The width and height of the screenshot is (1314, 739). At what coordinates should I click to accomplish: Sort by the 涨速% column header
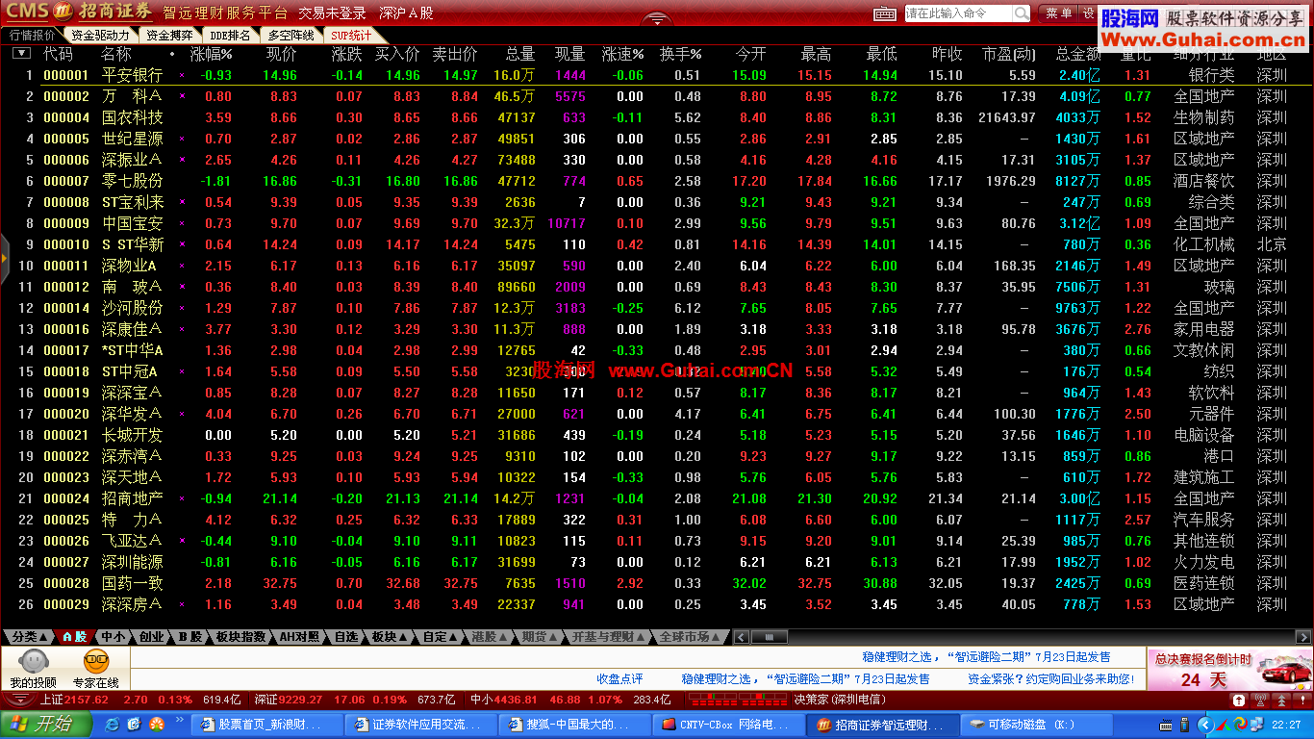(x=622, y=54)
